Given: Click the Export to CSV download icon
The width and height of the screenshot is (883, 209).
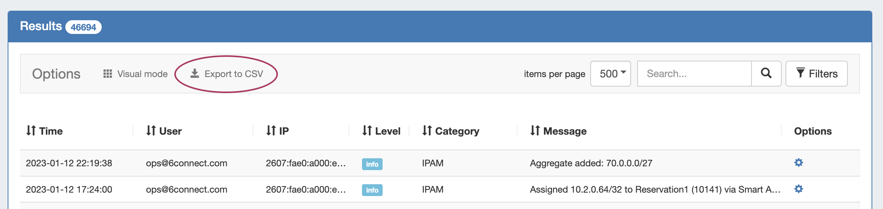Looking at the screenshot, I should 195,73.
